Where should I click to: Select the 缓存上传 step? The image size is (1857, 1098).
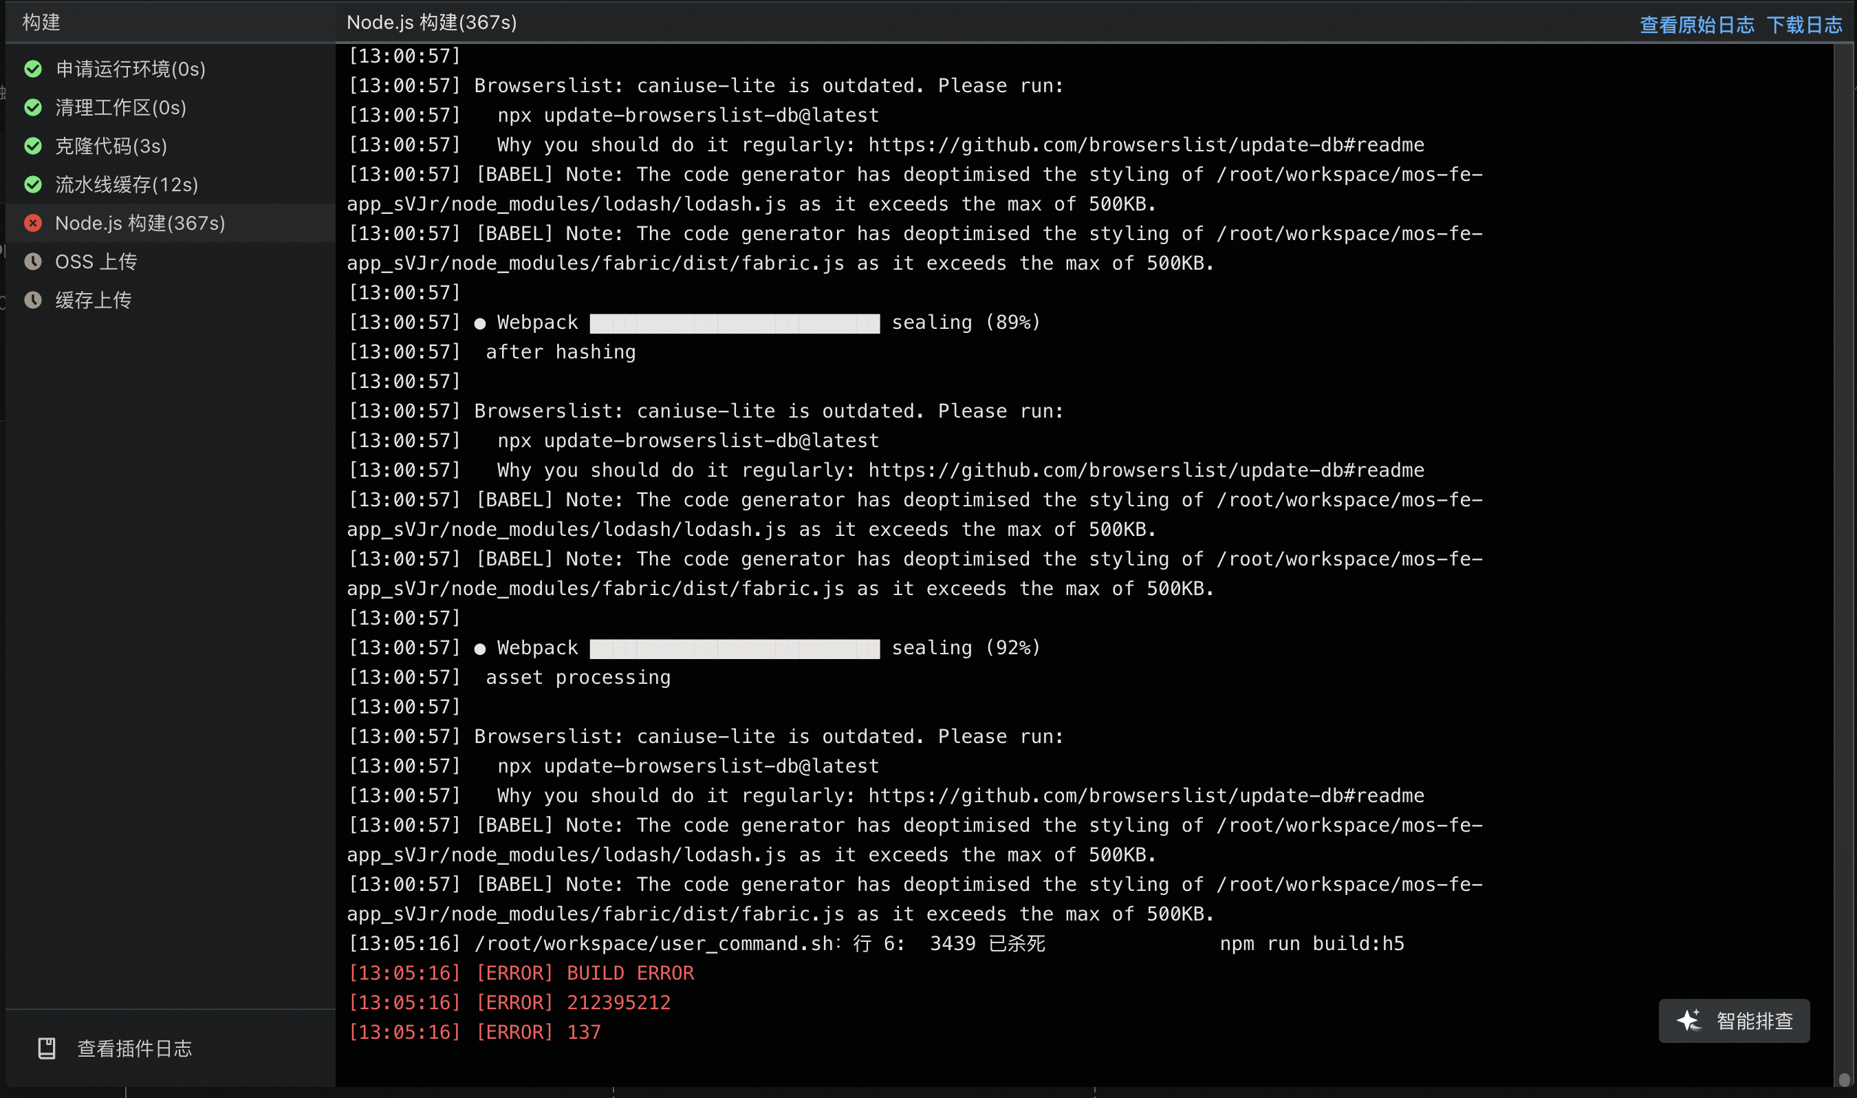(170, 300)
